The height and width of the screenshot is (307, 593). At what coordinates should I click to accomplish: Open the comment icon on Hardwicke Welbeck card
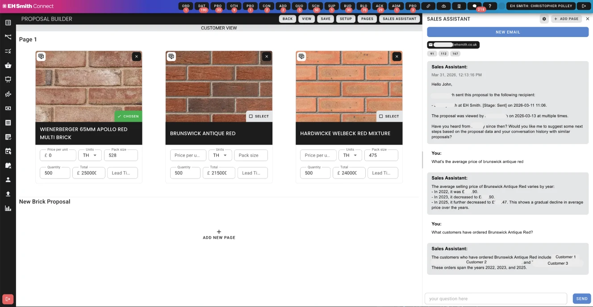[301, 57]
